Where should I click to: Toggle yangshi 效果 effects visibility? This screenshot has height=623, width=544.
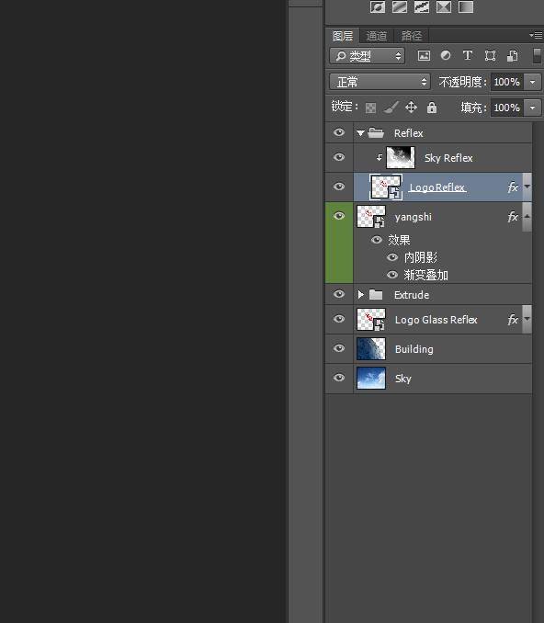tap(377, 240)
